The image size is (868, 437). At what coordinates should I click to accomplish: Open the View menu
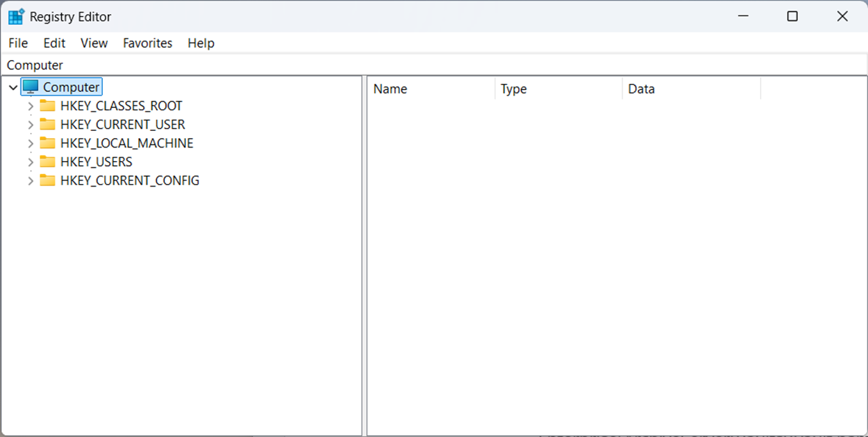coord(94,43)
